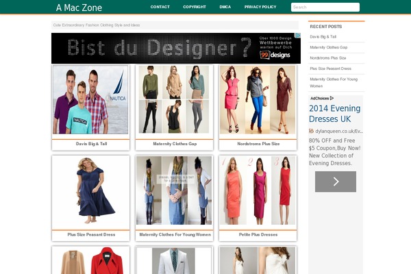The height and width of the screenshot is (274, 411).
Task: Open Nordstroms Plus Size in Recent Posts
Action: [x=328, y=58]
